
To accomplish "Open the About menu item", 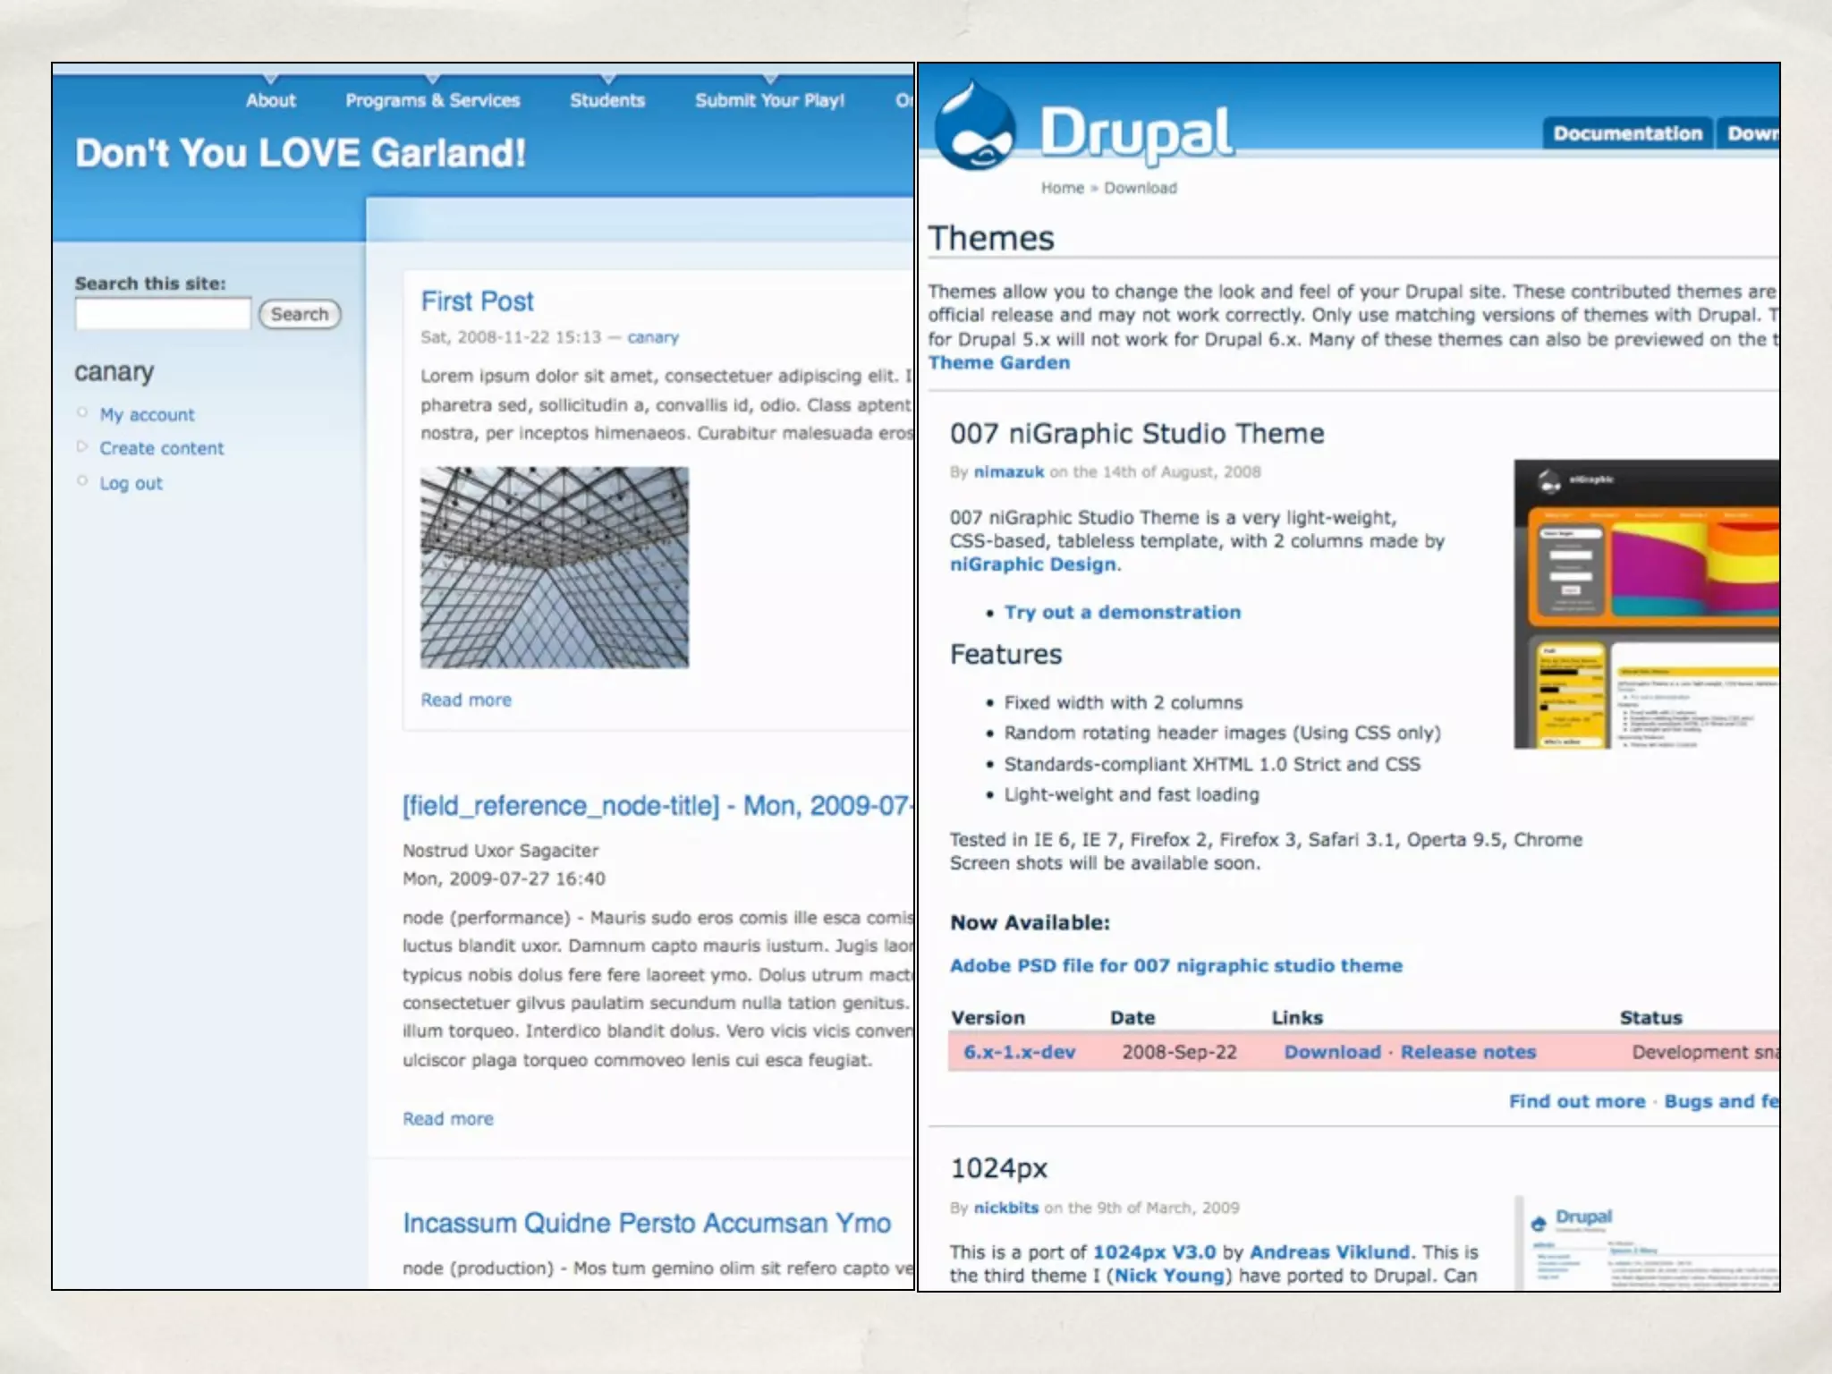I will [270, 100].
